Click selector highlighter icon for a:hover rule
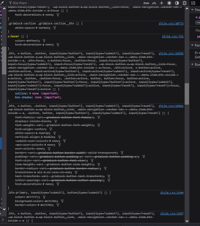Viewport: 200px width, 226px height. click(x=22, y=37)
